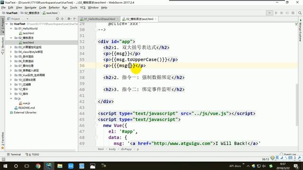The height and width of the screenshot is (170, 303).
Task: Click line number 42 in the gutter
Action: click(x=82, y=102)
